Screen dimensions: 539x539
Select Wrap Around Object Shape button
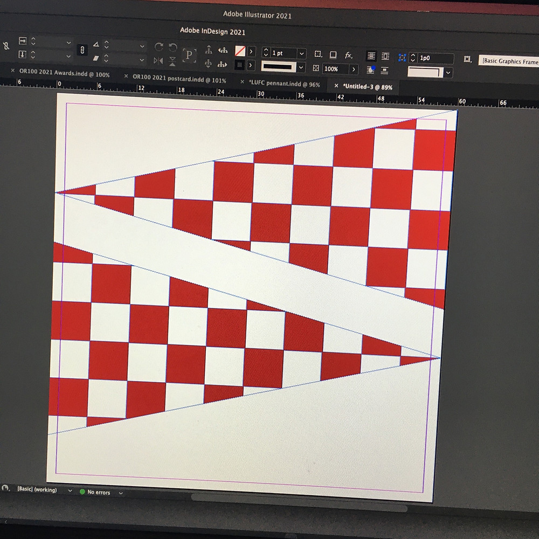coord(371,70)
